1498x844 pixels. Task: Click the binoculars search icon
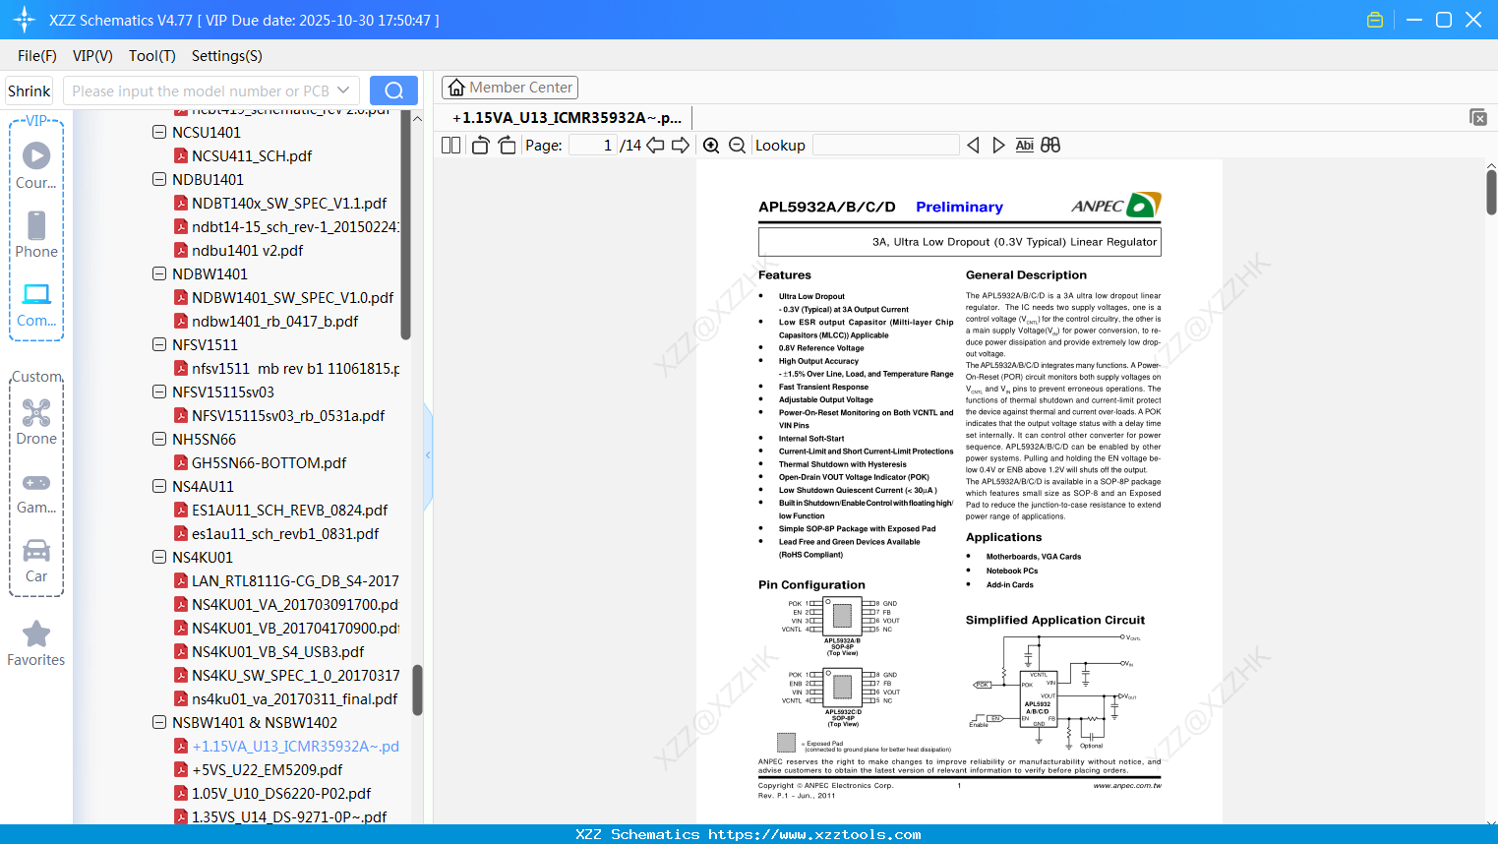[1050, 146]
